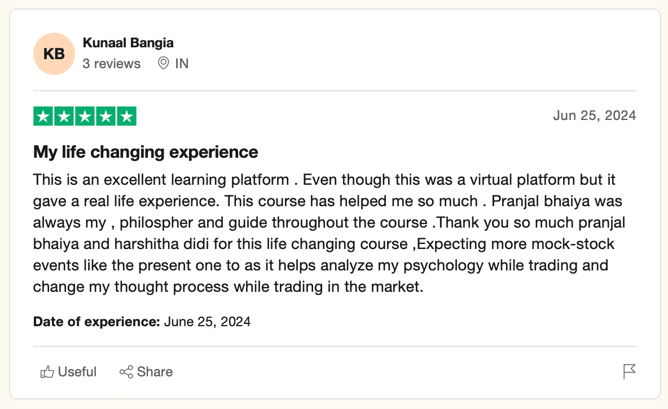Click the KB avatar circle
668x409 pixels.
coord(54,54)
